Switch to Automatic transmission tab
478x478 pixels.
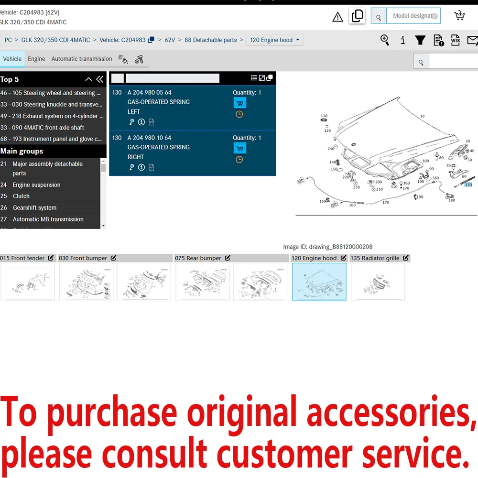82,59
